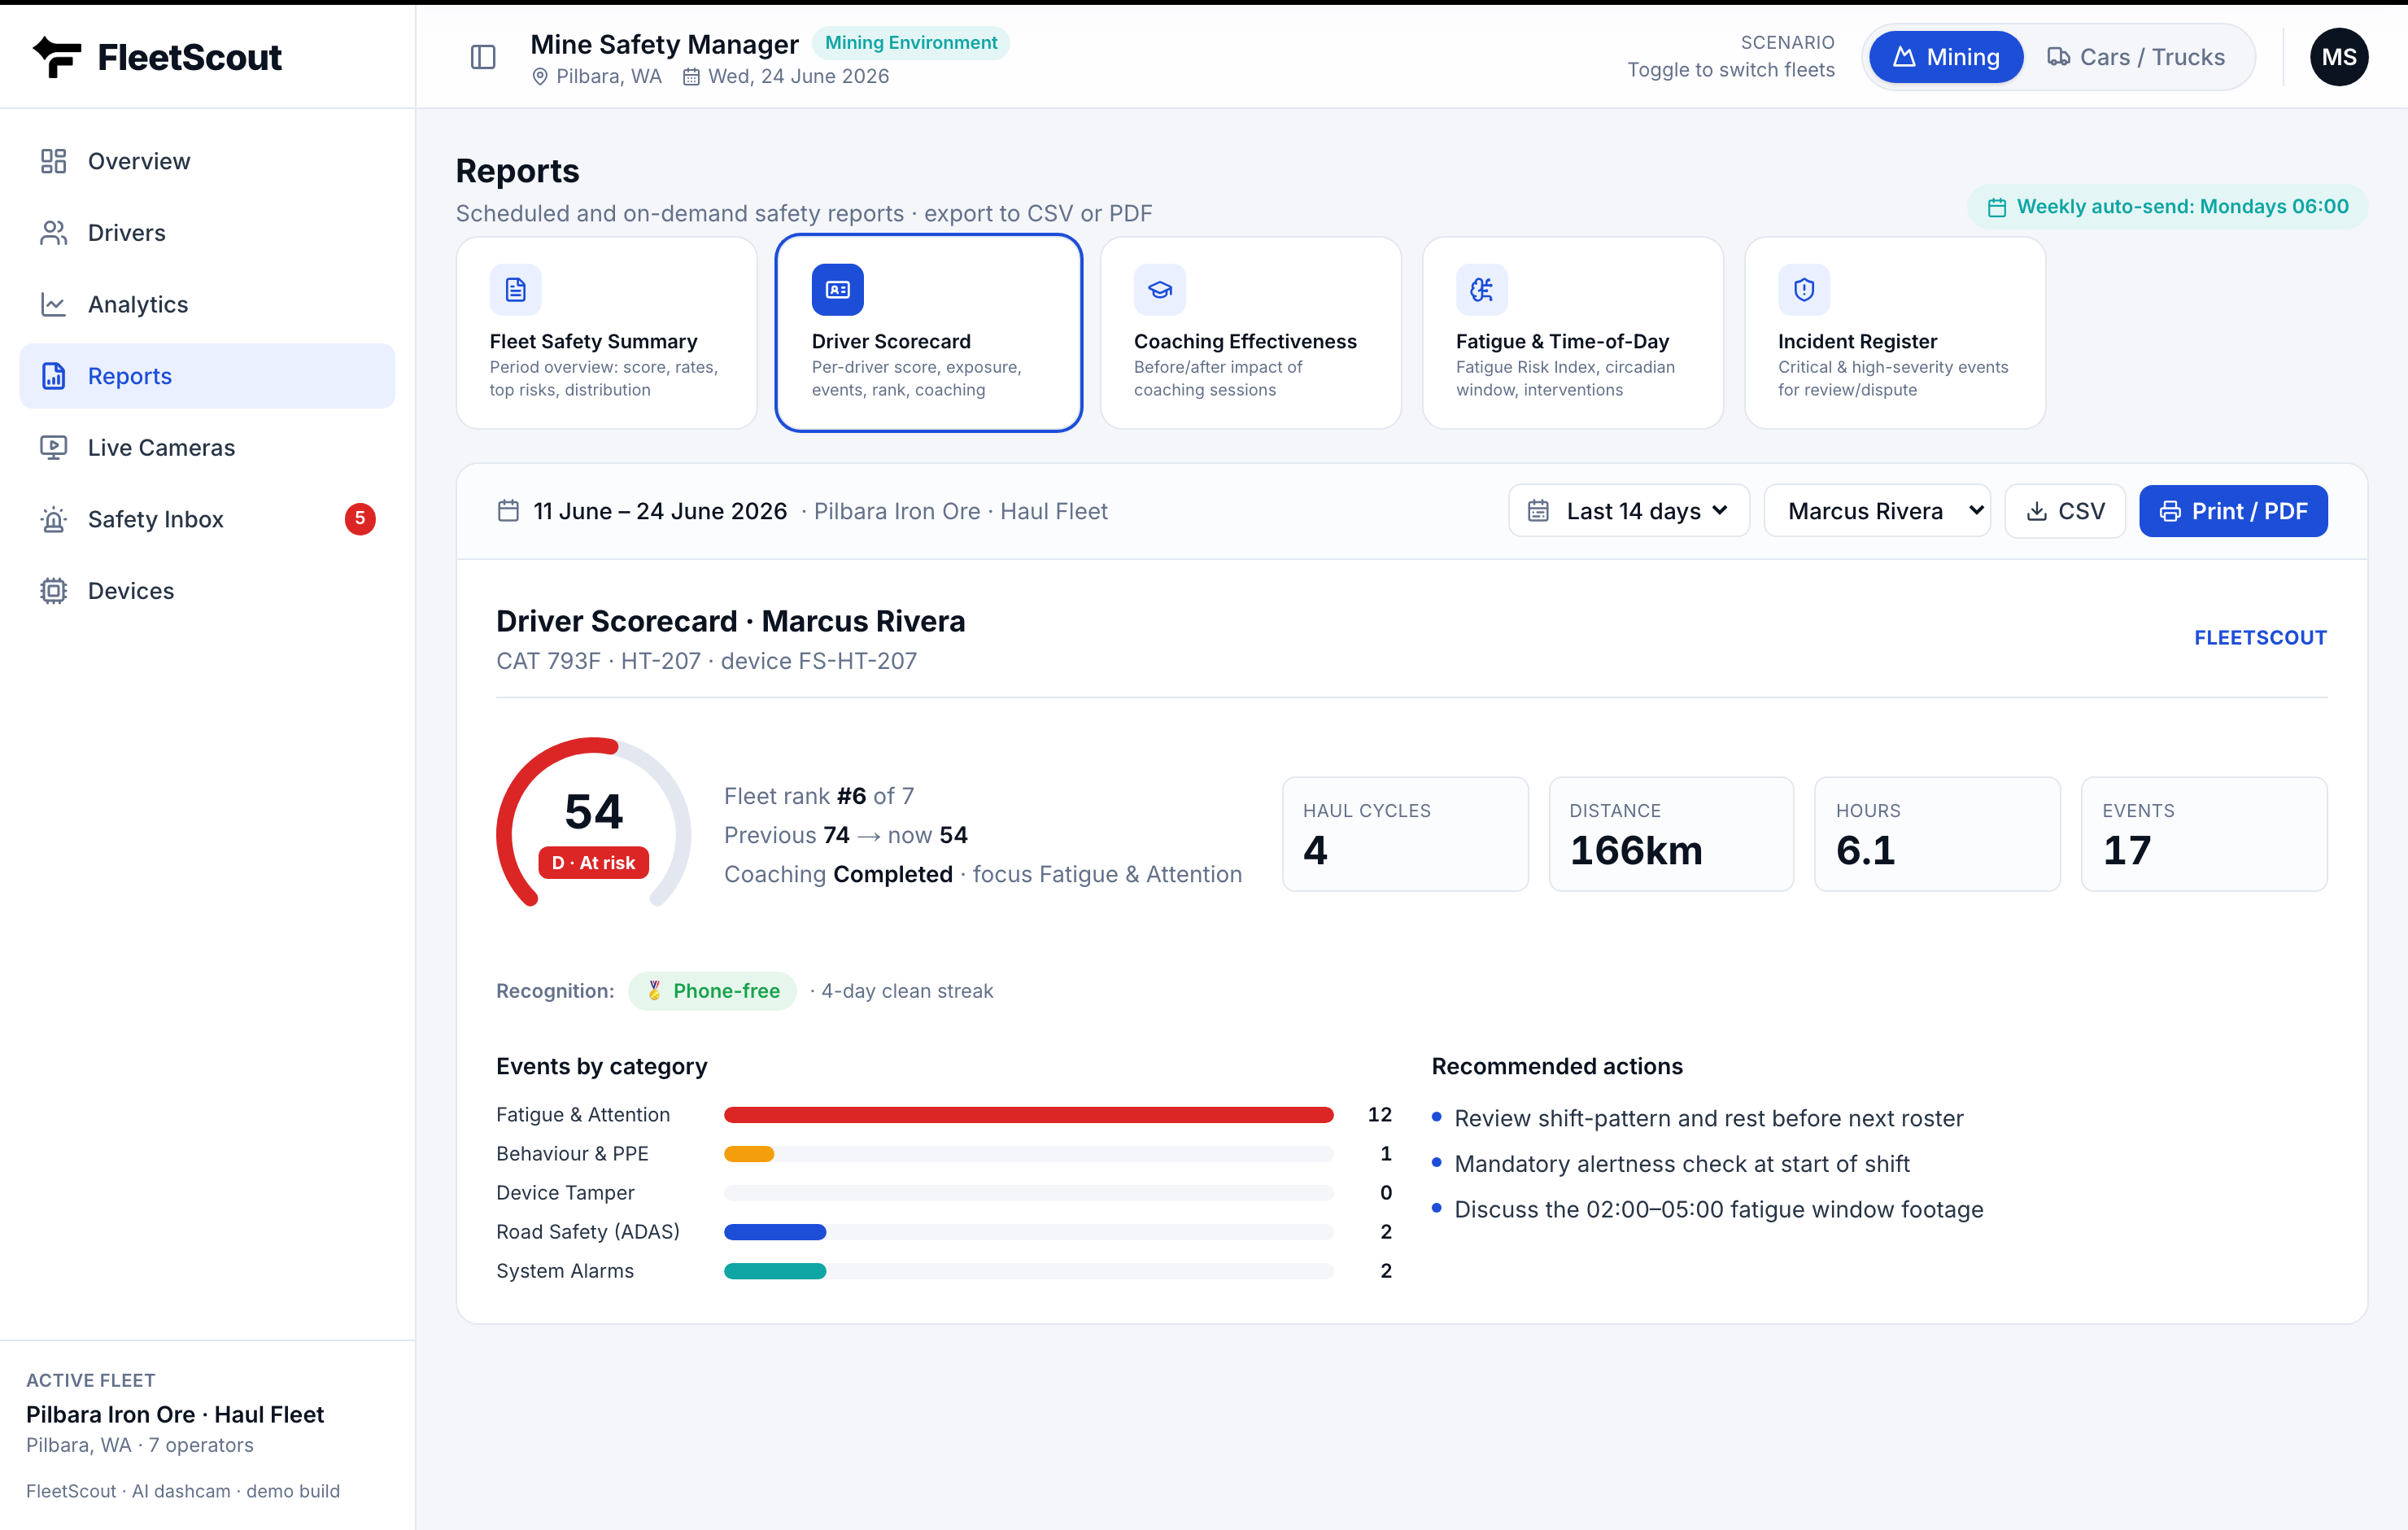This screenshot has width=2408, height=1530.
Task: Open the Last 14 days period dropdown
Action: pos(1628,511)
